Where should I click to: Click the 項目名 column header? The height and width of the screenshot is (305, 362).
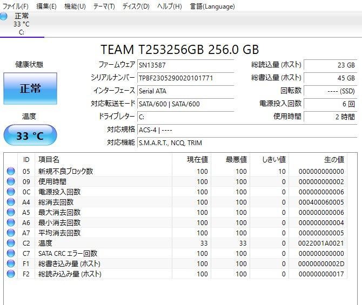103,159
